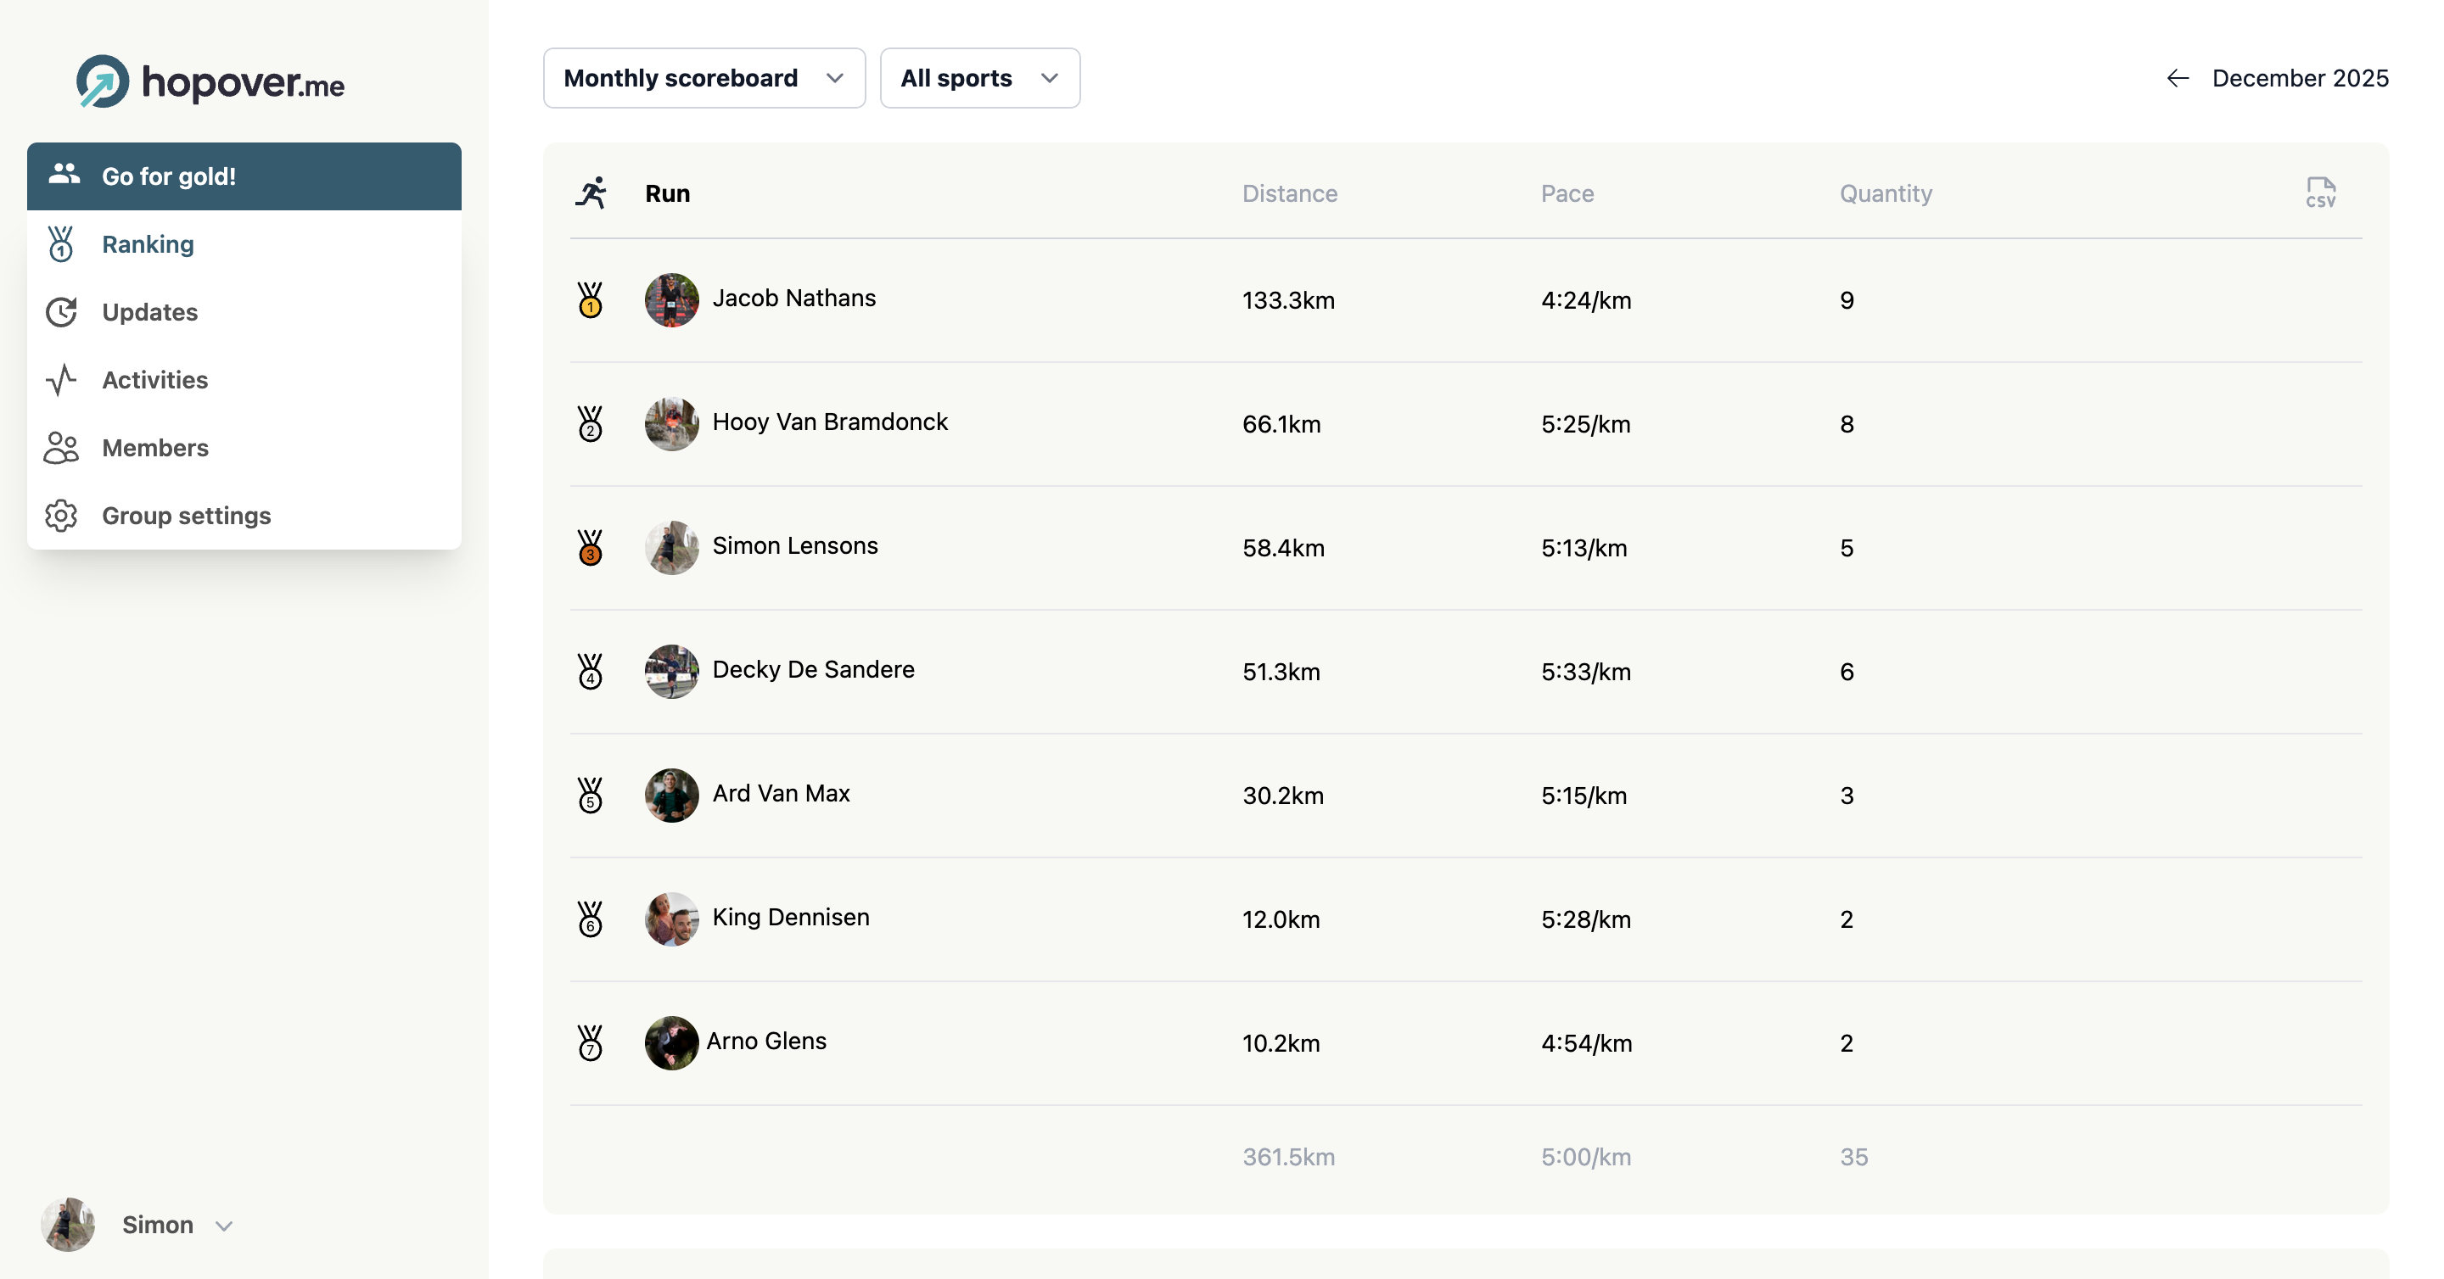Open the All sports dropdown

pos(979,78)
